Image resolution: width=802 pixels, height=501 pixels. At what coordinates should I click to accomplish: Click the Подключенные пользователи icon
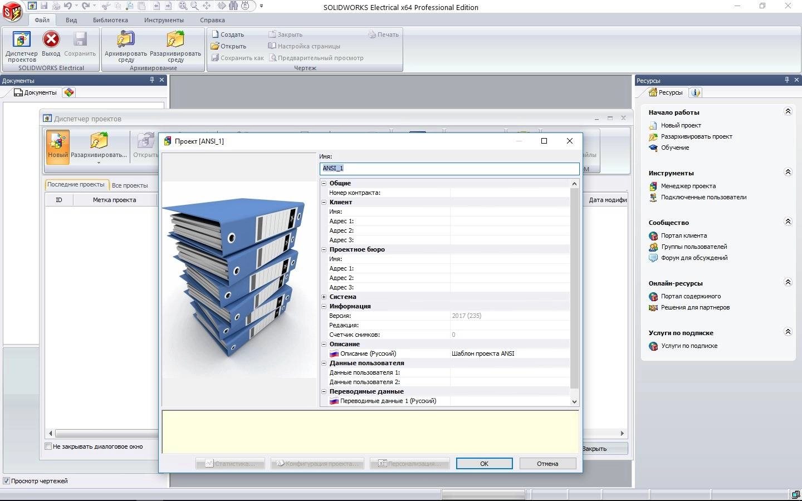pos(653,198)
